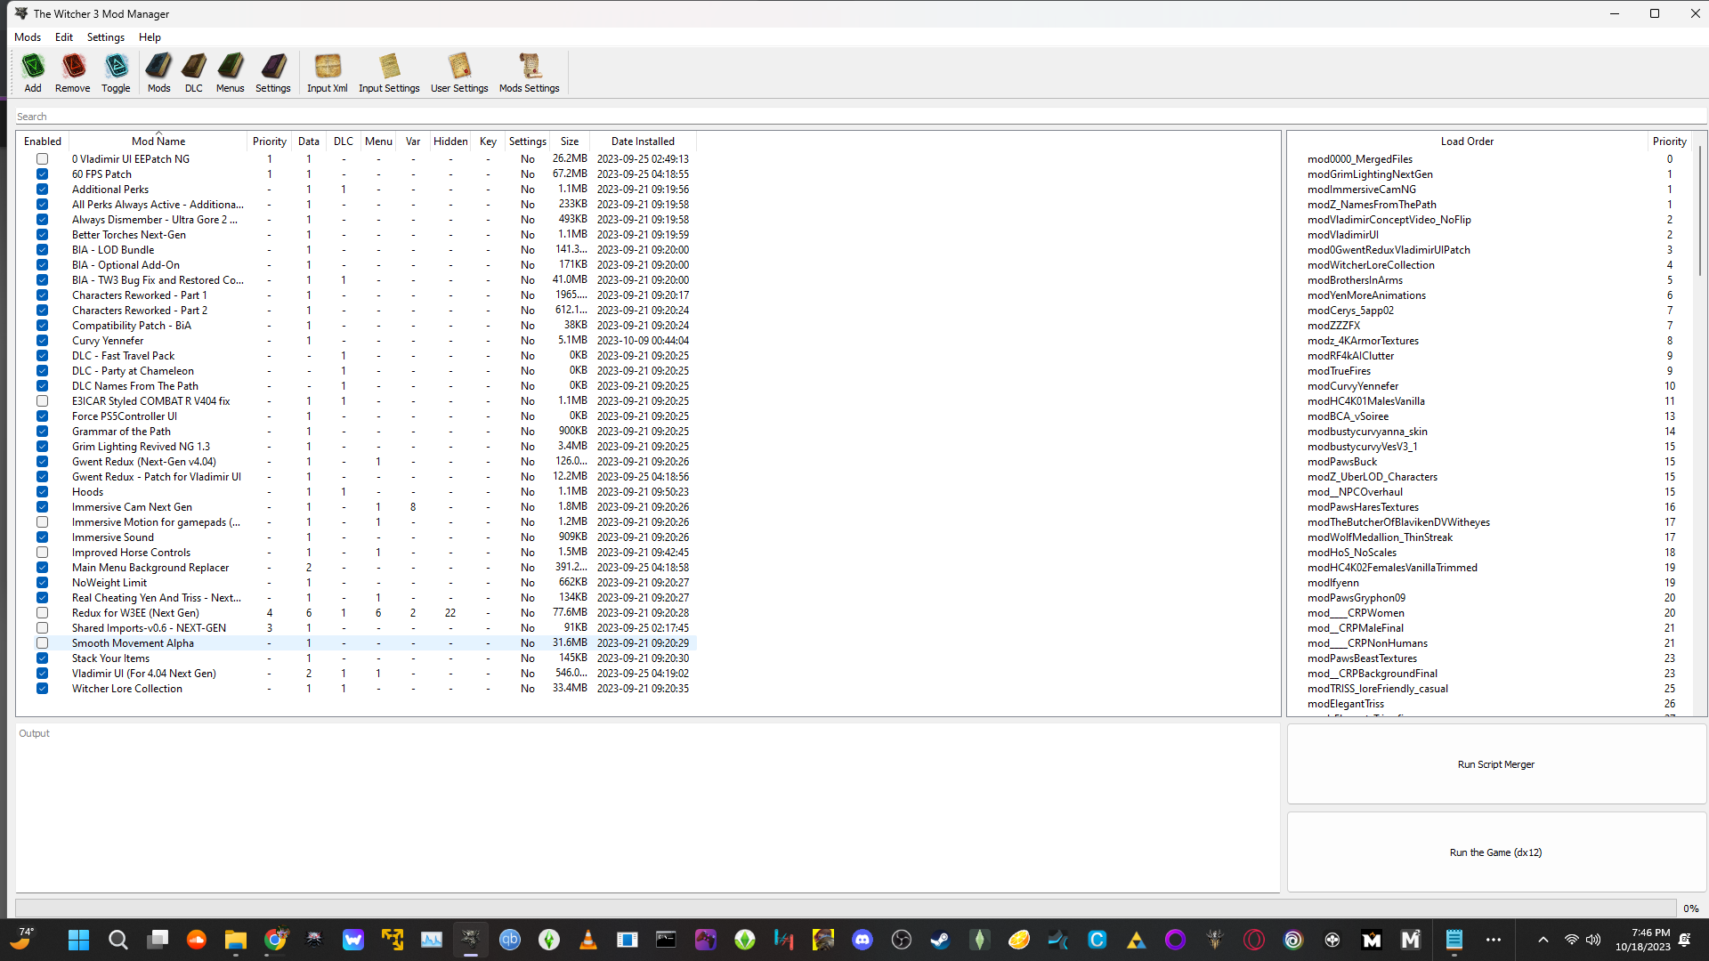Viewport: 1709px width, 961px height.
Task: Open qBittorrent from the taskbar
Action: pyautogui.click(x=509, y=940)
